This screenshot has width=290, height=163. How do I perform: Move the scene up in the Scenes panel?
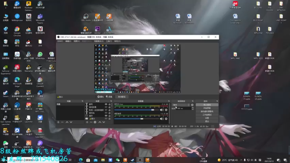pos(67,122)
